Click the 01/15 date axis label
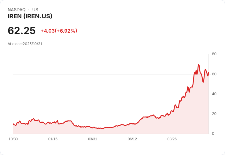Viewport: 225px width, 155px height. [x=53, y=139]
